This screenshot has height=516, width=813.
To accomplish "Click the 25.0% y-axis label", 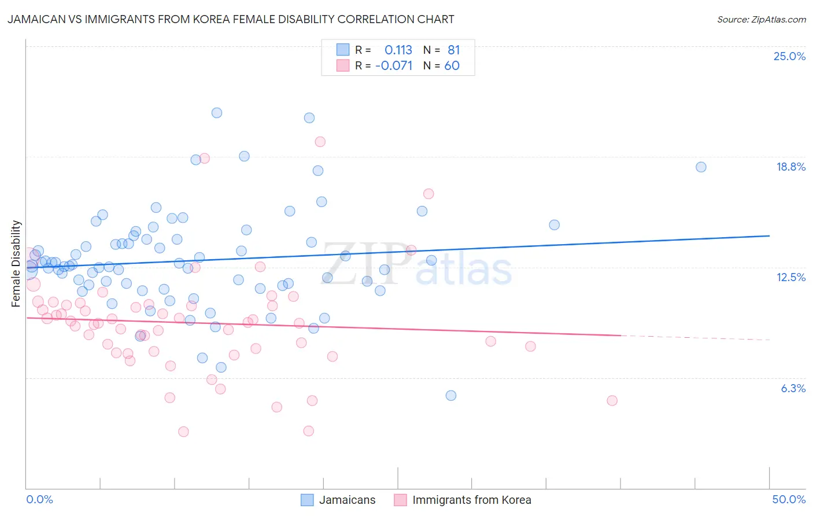I will tap(789, 56).
